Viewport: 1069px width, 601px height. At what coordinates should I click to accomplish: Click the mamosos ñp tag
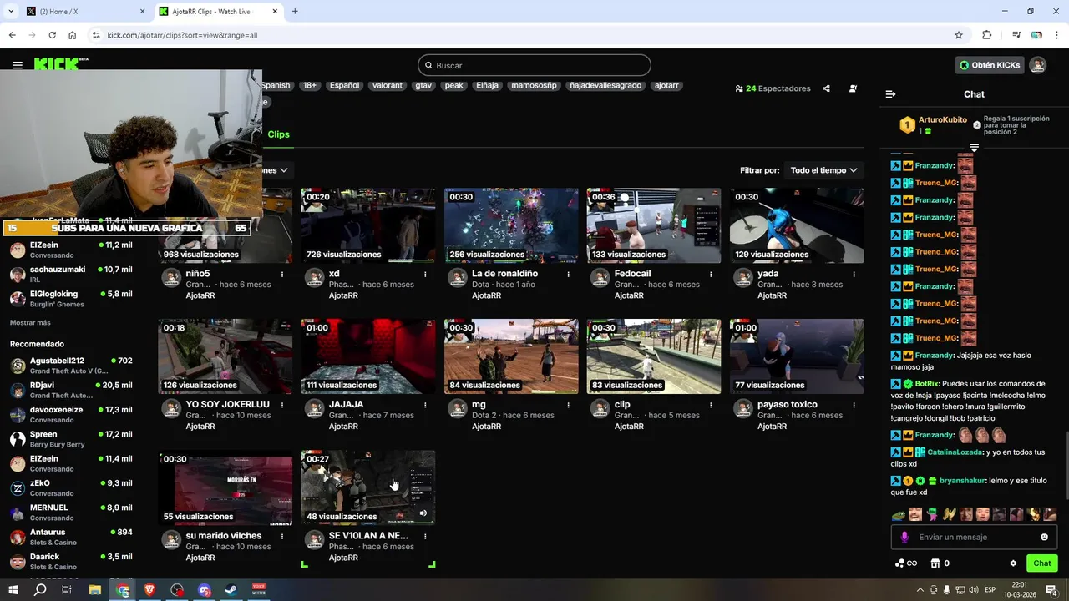click(x=534, y=85)
